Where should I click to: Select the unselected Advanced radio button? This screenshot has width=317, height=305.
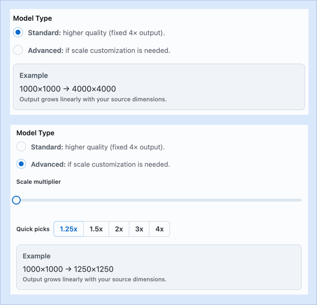tap(18, 50)
